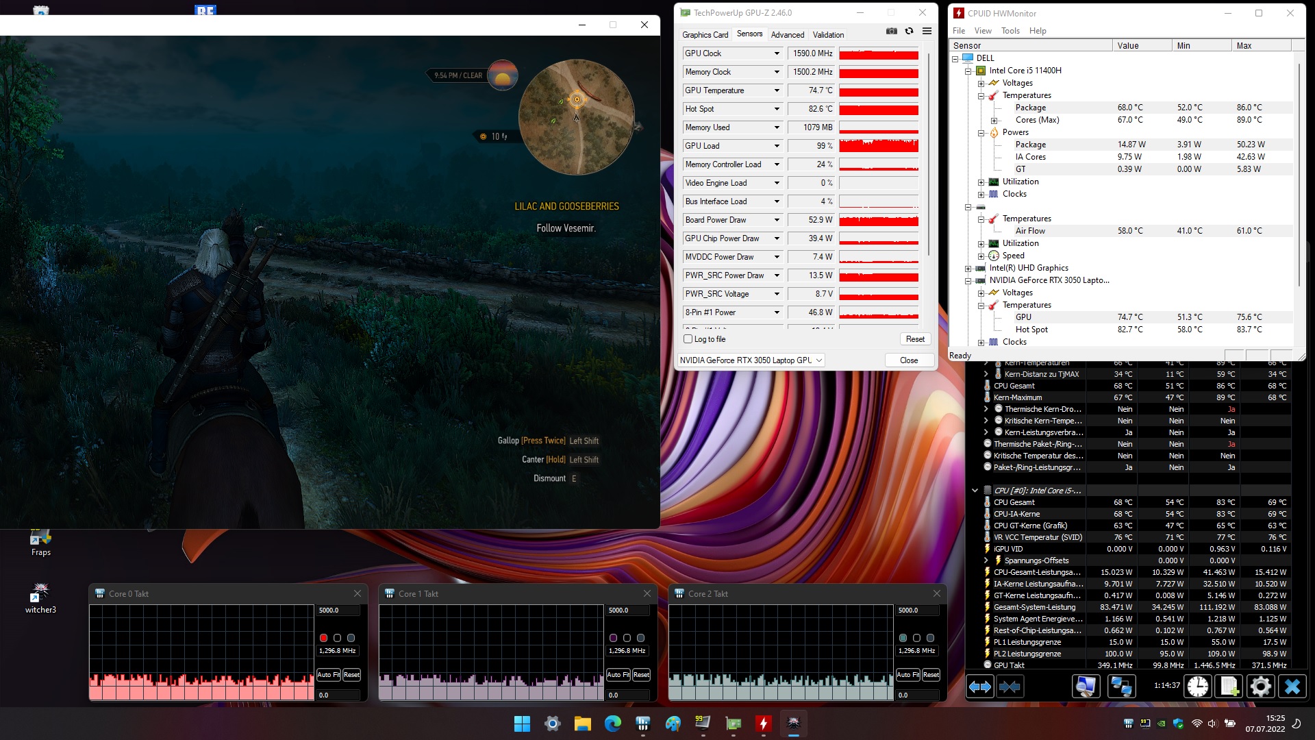Click HWiNFO clock reset icon
1315x740 pixels.
(x=1197, y=686)
